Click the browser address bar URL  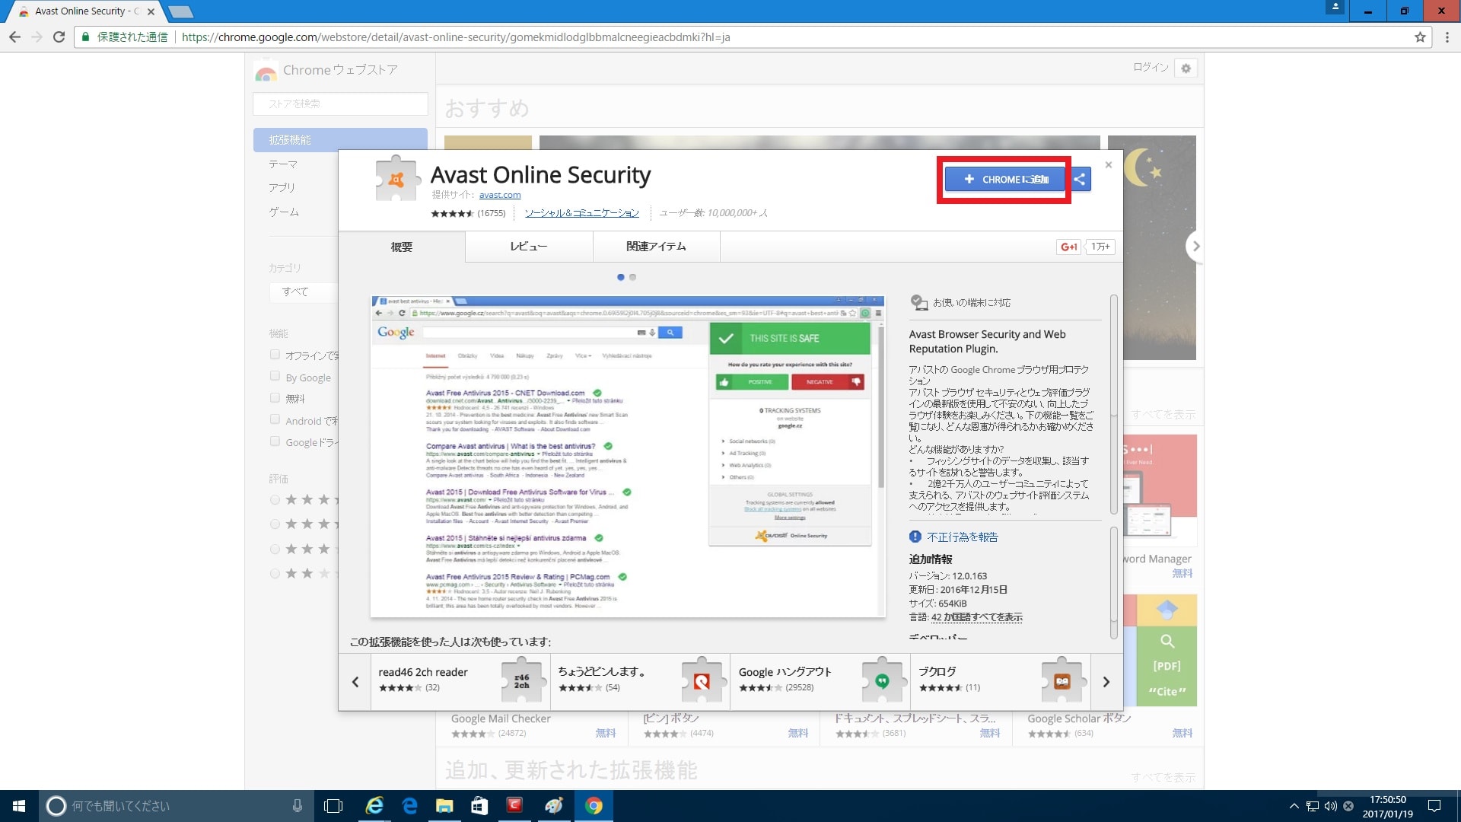coord(456,37)
